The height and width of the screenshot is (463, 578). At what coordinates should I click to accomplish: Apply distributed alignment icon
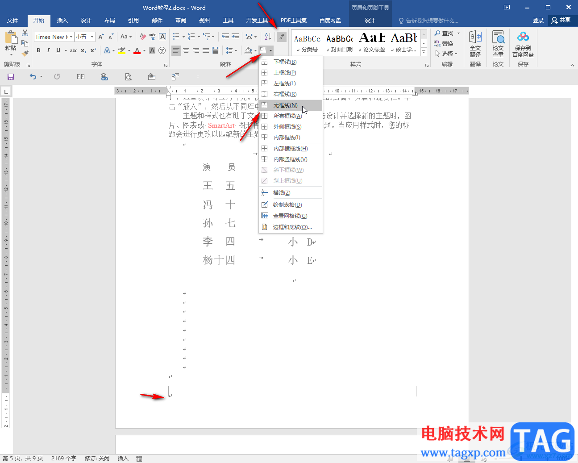[216, 50]
